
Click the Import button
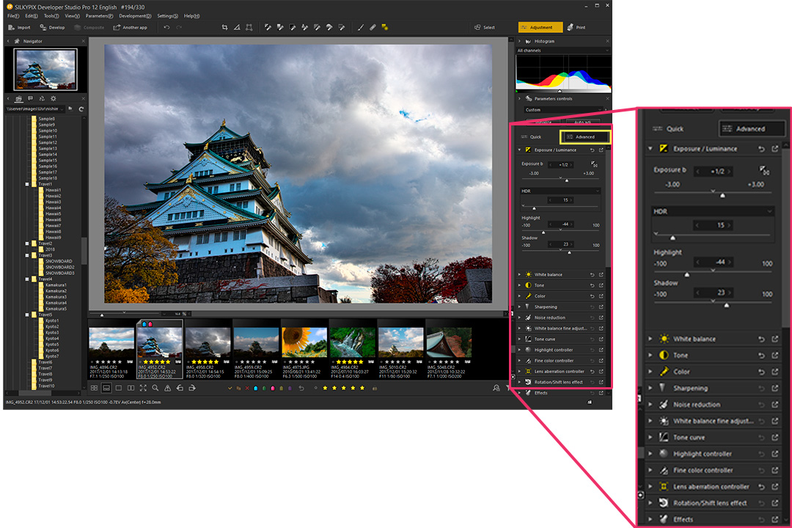(x=20, y=27)
